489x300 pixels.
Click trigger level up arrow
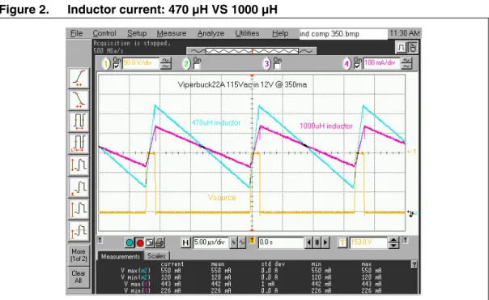tap(393, 240)
